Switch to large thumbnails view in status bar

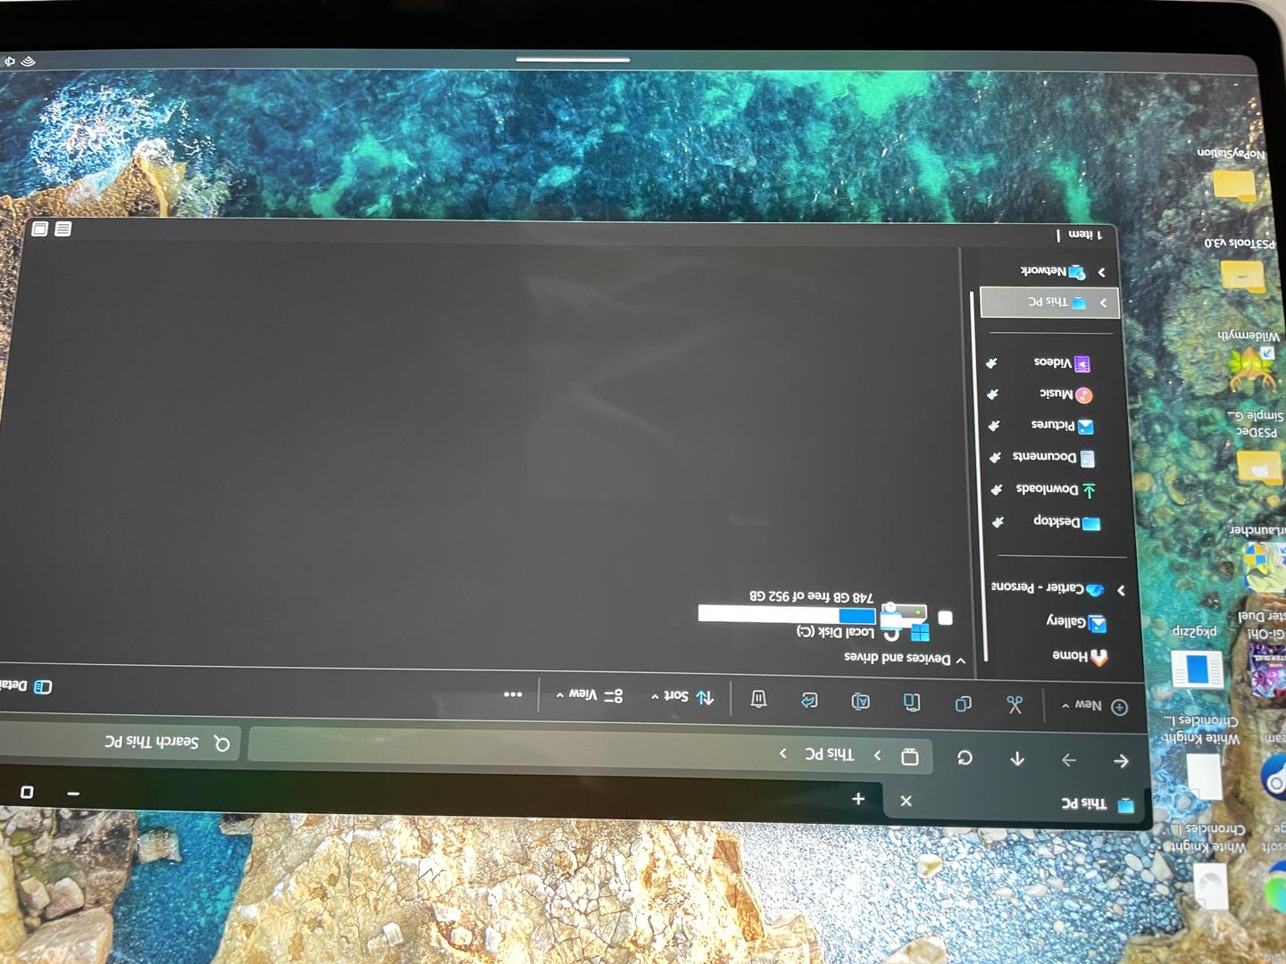click(39, 229)
